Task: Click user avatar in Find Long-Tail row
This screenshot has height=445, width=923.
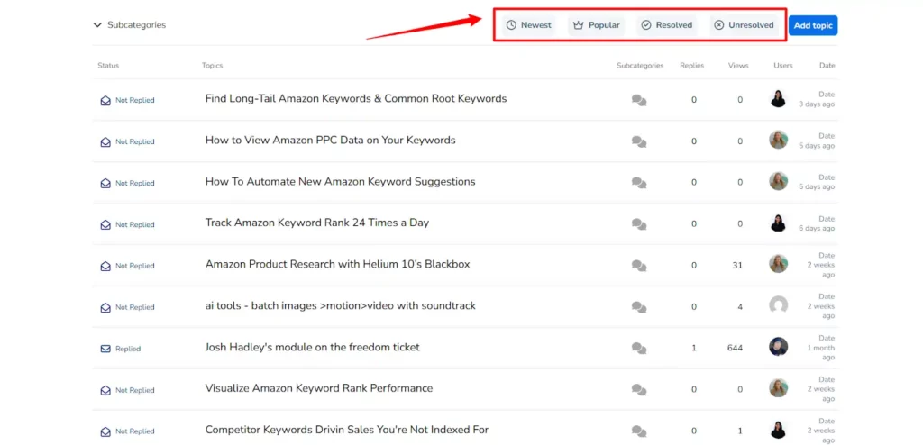Action: click(x=778, y=99)
